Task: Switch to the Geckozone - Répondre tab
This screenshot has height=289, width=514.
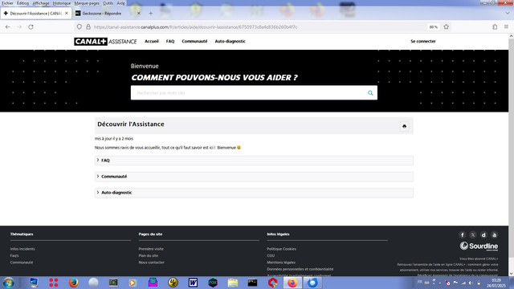Action: [x=107, y=14]
